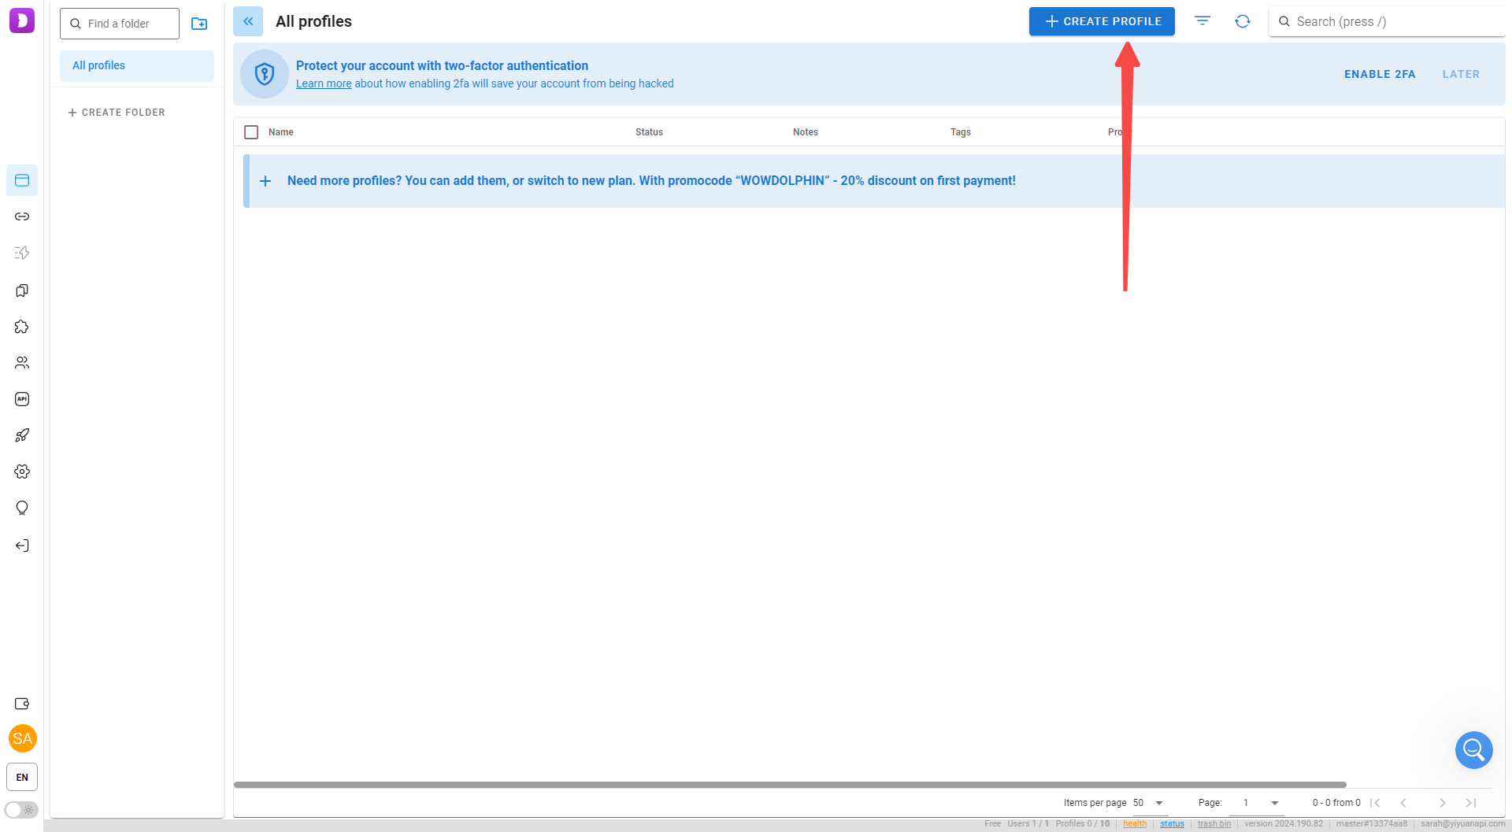Screen dimensions: 1512x832
Task: Dismiss the 2FA banner with Later
Action: coord(1461,74)
